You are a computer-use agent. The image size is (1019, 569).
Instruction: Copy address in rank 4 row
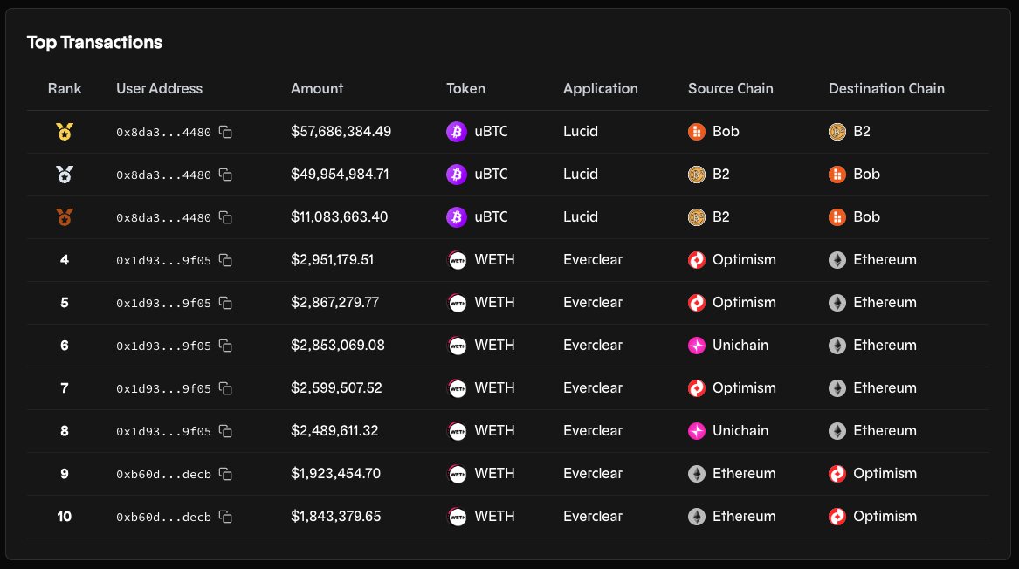[x=225, y=260]
